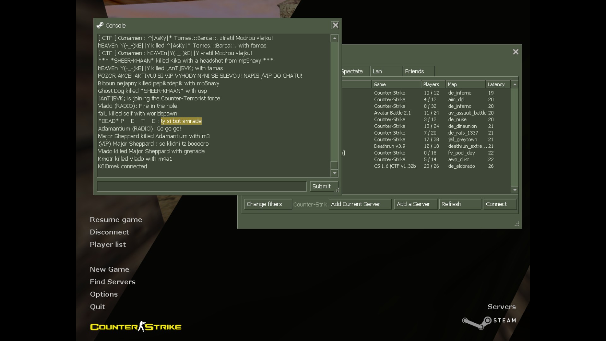Select the de_rats_1337 server row
606x341 pixels.
(x=426, y=133)
